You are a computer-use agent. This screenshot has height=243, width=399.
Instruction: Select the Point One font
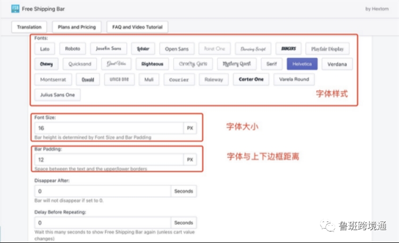(x=214, y=48)
